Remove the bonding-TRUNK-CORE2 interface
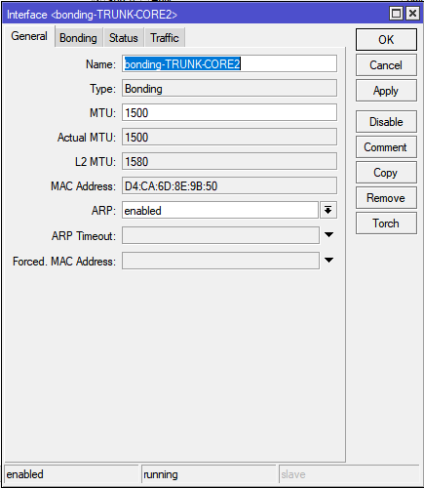Screen dimensions: 424x488 pyautogui.click(x=386, y=198)
